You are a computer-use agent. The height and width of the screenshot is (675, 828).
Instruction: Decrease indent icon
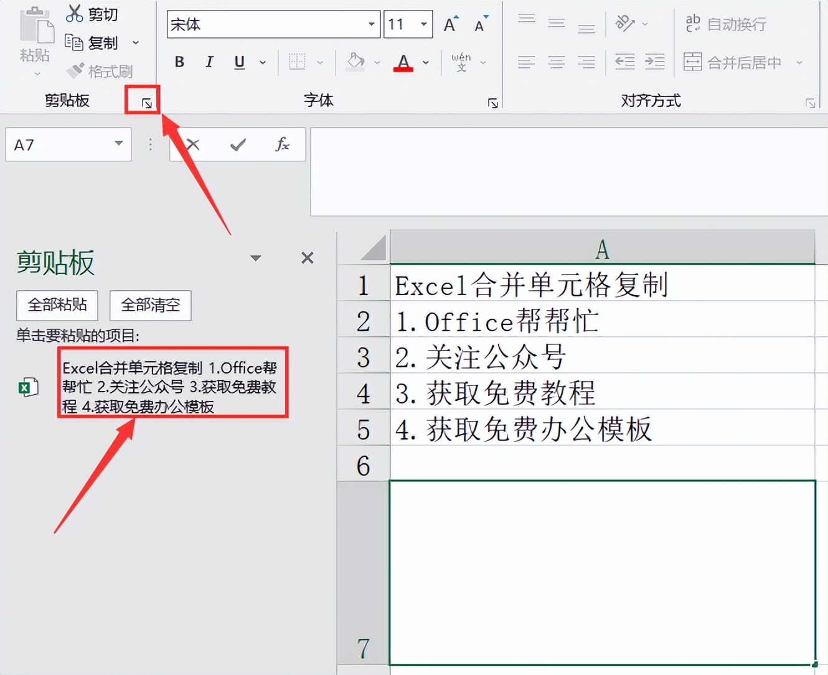tap(624, 62)
